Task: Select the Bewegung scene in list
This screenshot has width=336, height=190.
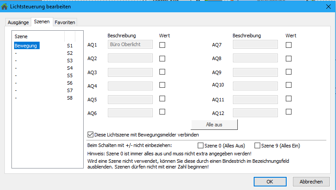Action: tap(26, 46)
